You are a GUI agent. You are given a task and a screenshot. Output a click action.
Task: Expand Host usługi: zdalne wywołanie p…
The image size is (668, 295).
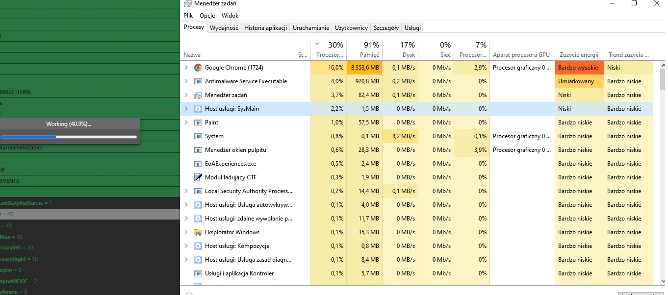[186, 219]
